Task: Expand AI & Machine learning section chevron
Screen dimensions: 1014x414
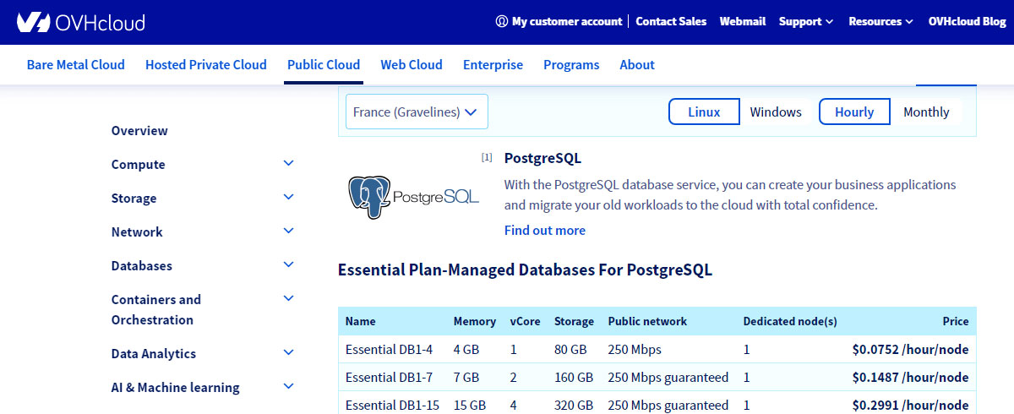Action: coord(289,386)
